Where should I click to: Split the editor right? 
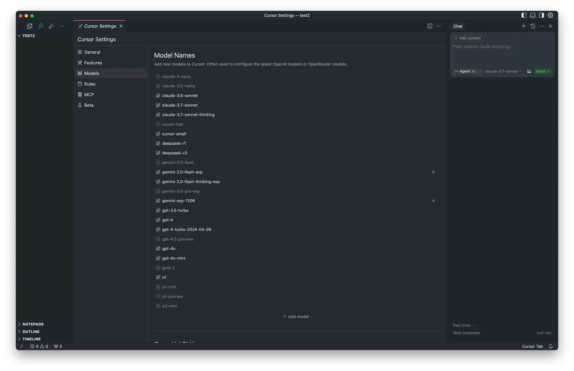click(x=430, y=26)
